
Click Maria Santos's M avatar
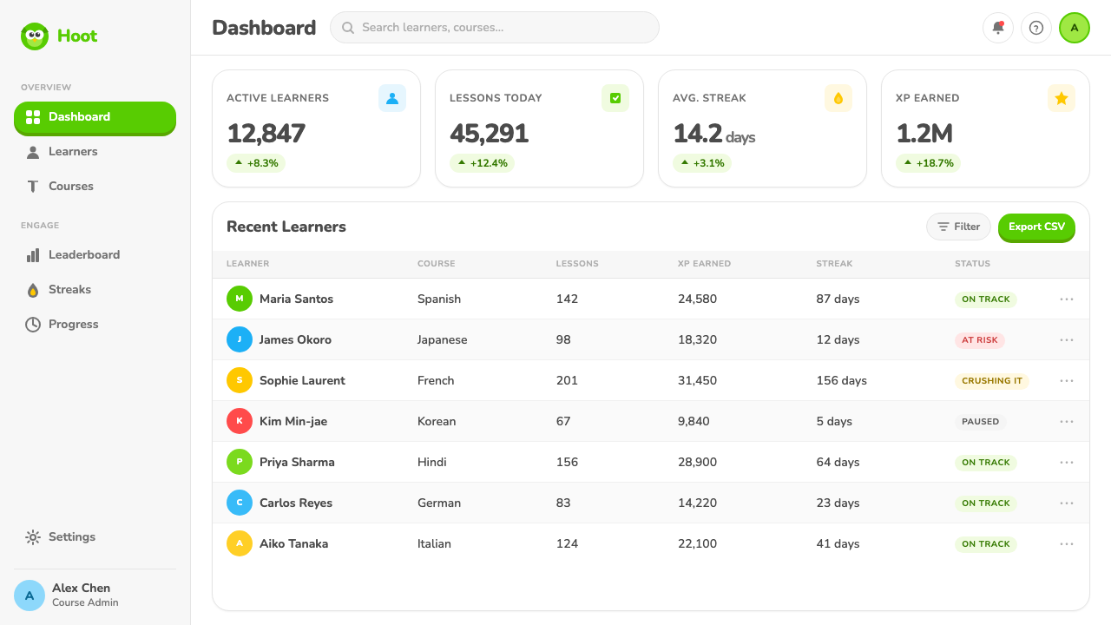click(240, 299)
